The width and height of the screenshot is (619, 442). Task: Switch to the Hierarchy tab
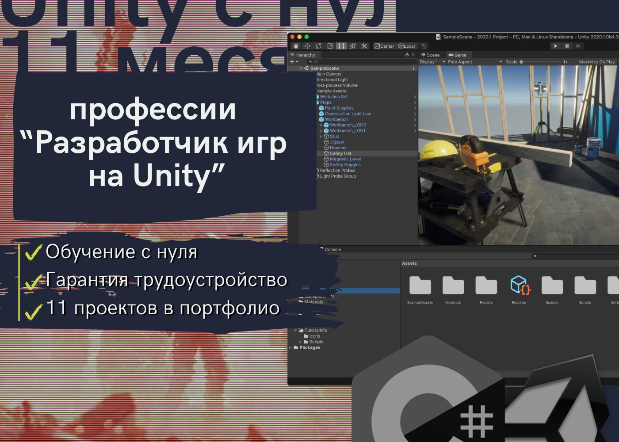302,55
